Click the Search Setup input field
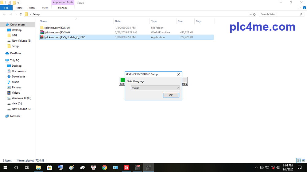Screen dimensions: 307x172 (x=279, y=14)
